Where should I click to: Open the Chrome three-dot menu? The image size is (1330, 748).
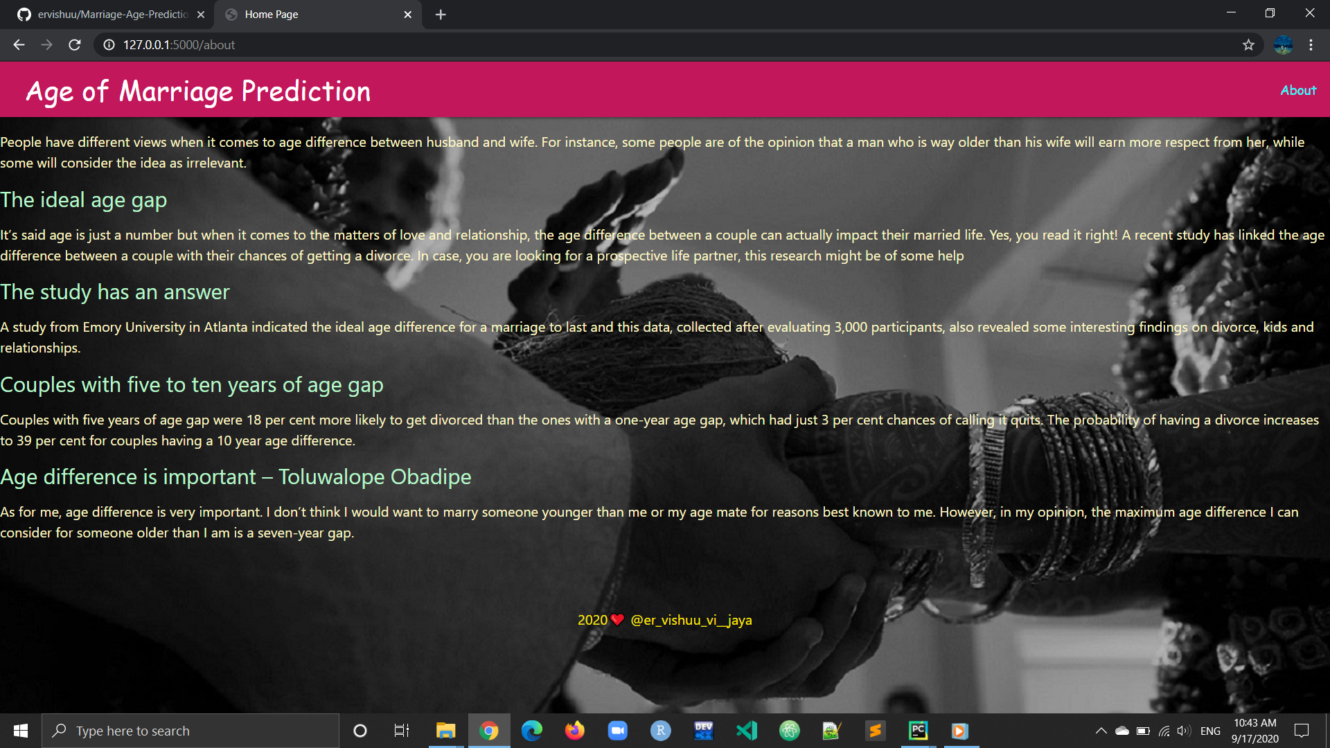point(1311,44)
